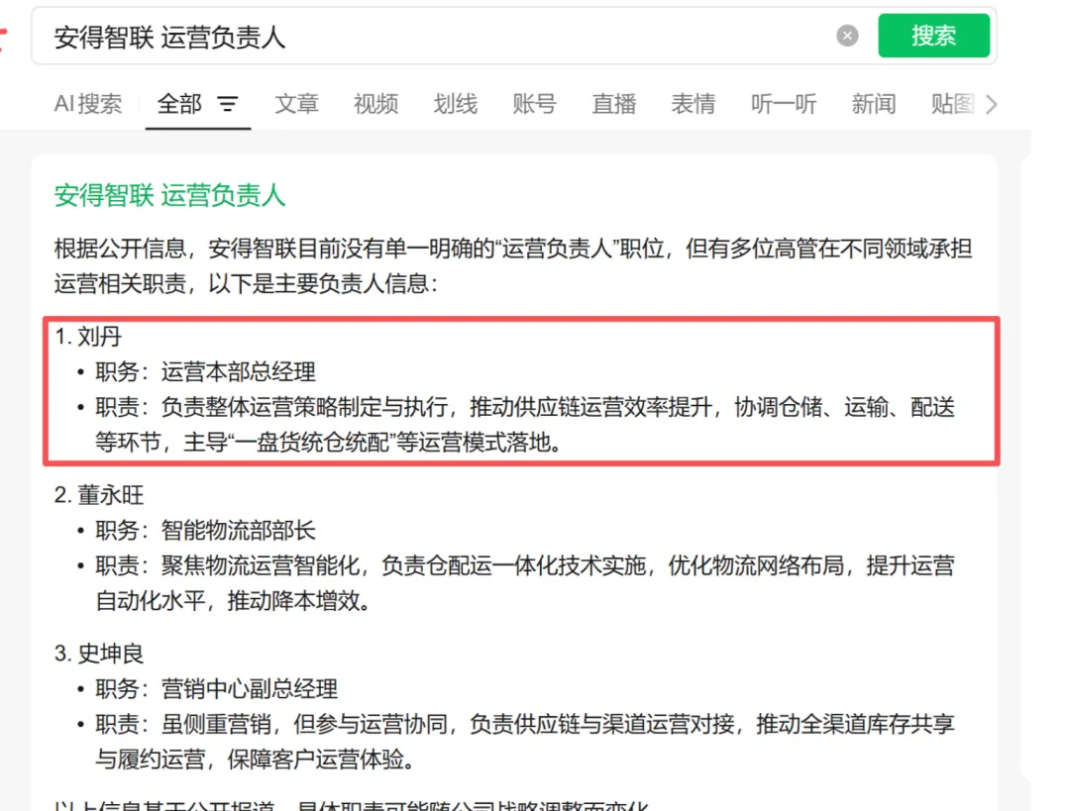Go to the 划线 tab
Viewport: 1070px width, 811px height.
point(455,104)
